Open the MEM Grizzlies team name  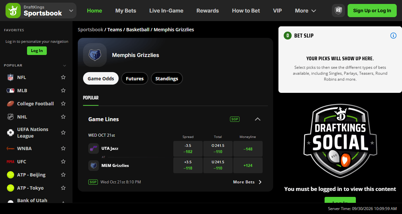115,166
